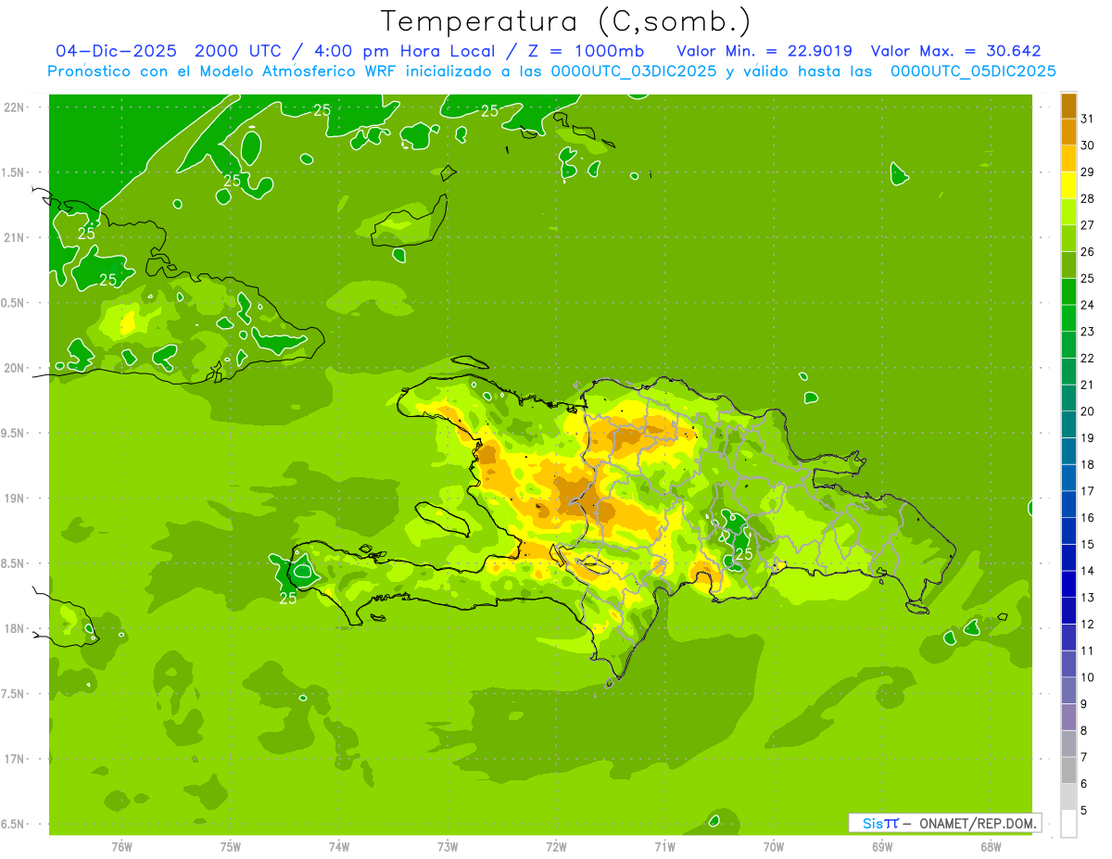Pick the orange swatch between 30 and 31

click(1068, 132)
